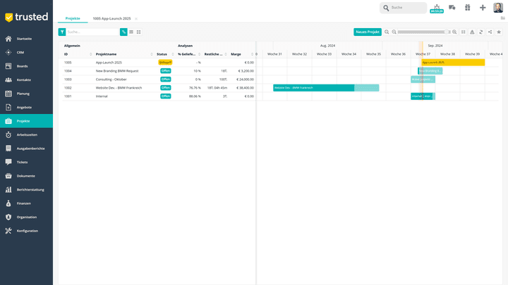Sort by the ID column arrows

[91, 54]
